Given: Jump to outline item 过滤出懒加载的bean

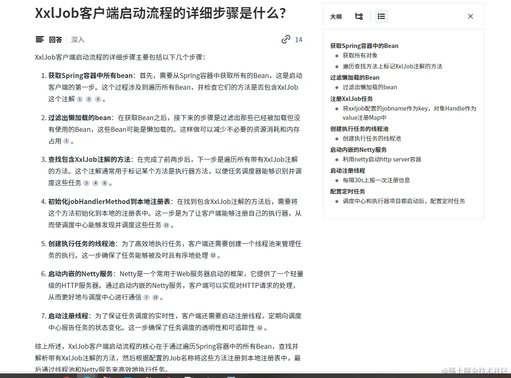Looking at the screenshot, I should (370, 87).
